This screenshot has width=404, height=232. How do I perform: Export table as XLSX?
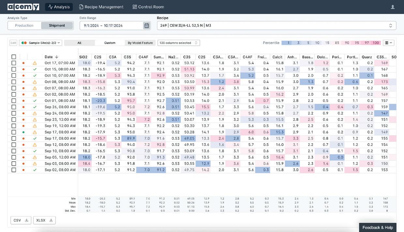(x=44, y=220)
